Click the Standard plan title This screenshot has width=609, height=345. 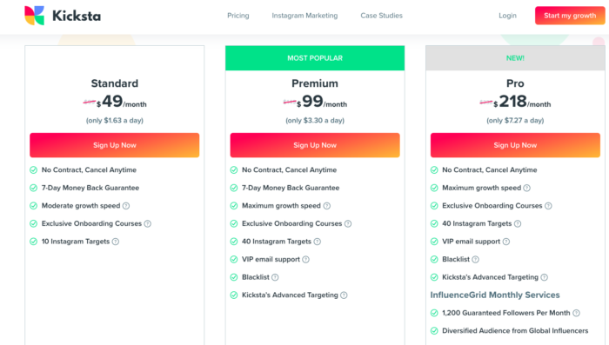[x=115, y=83]
